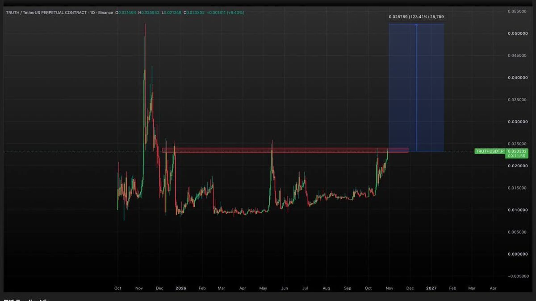Select the 0.025000 price scale label
This screenshot has width=536, height=301.
click(517, 144)
